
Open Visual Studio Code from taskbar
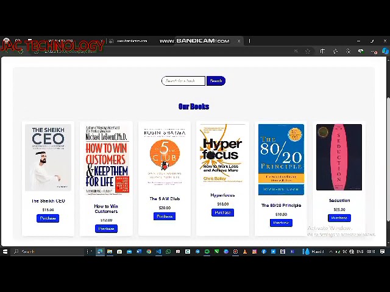[158, 251]
